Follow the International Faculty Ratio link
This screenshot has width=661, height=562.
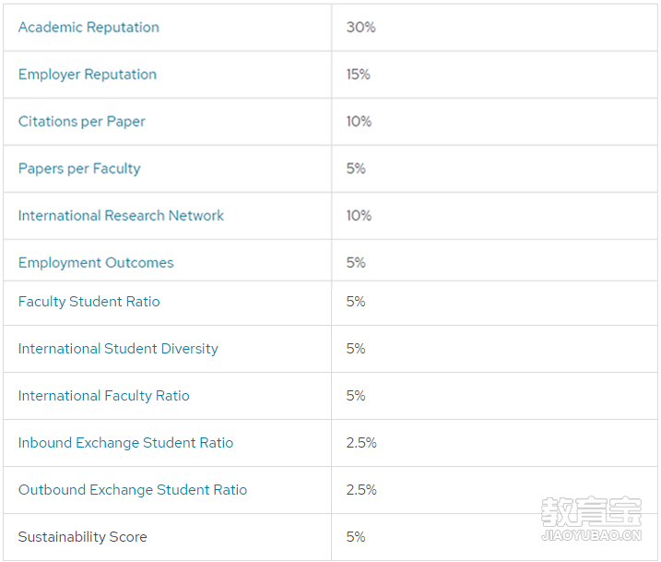pos(103,396)
